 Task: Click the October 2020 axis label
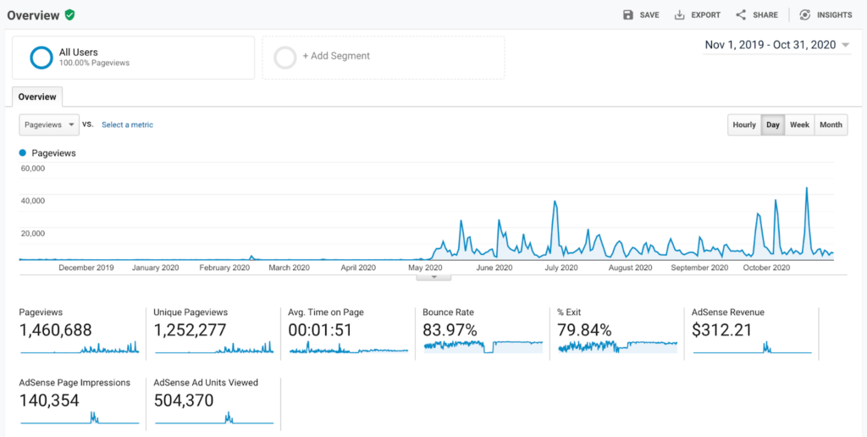(765, 268)
